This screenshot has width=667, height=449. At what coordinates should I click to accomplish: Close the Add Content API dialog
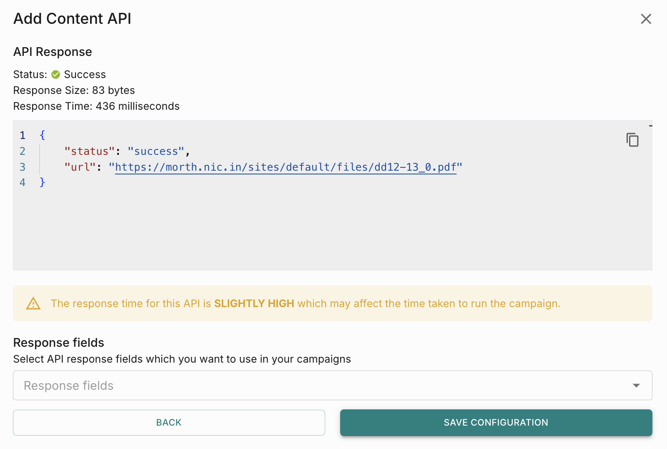pos(646,19)
